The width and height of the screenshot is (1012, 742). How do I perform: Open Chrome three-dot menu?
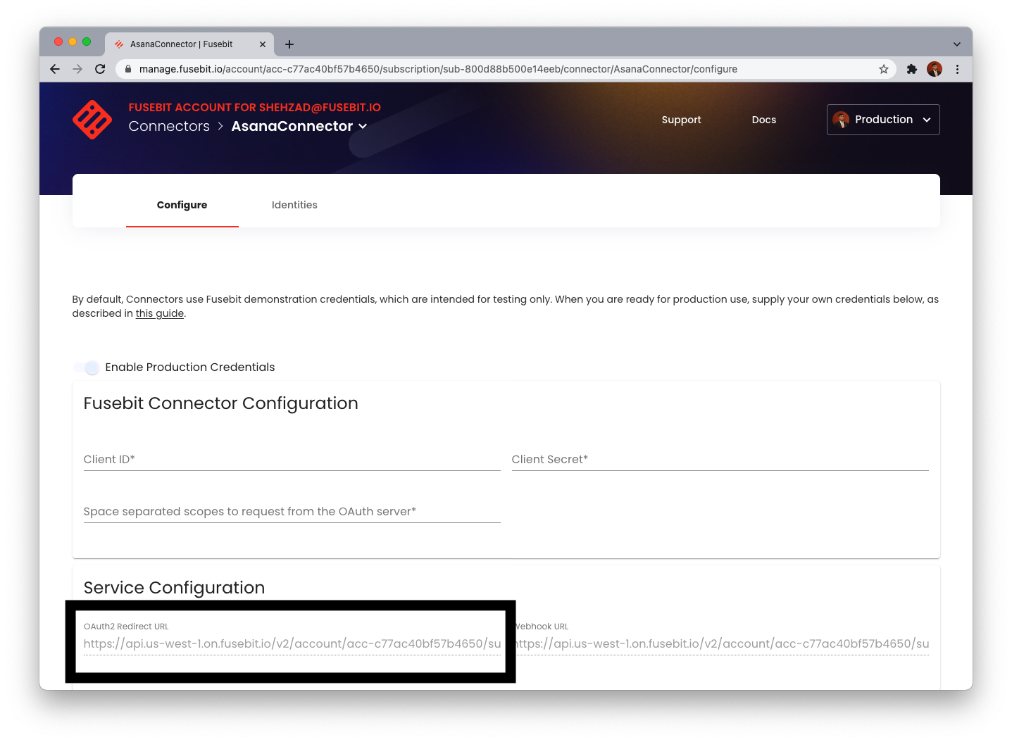(957, 69)
